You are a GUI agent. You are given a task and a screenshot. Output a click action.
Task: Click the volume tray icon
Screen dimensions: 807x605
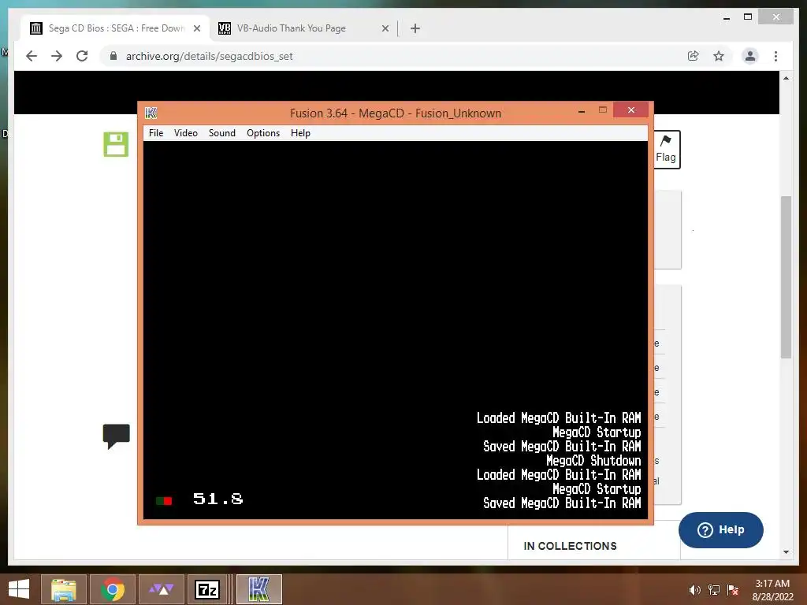(x=694, y=590)
